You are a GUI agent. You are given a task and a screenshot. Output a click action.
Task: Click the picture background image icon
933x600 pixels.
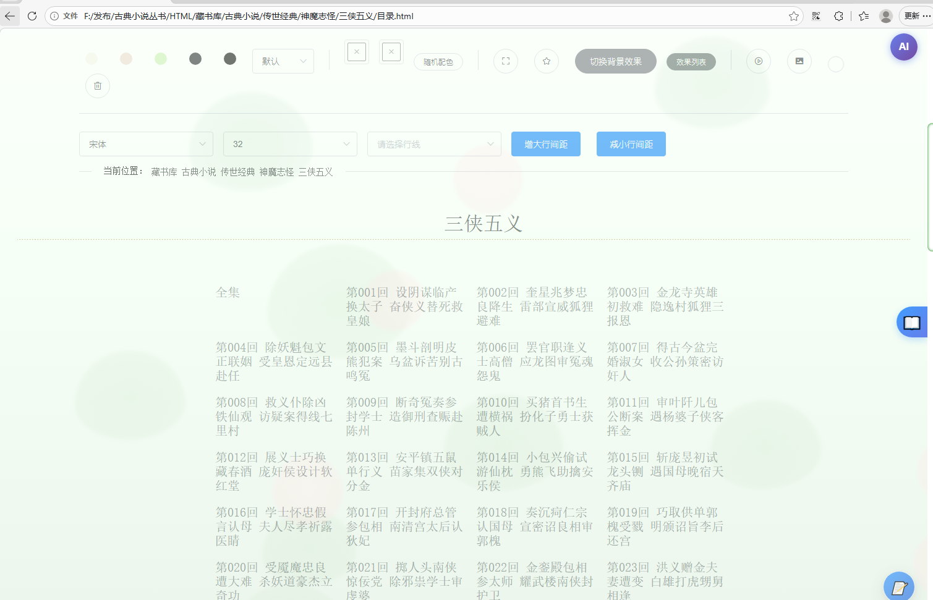pos(799,61)
